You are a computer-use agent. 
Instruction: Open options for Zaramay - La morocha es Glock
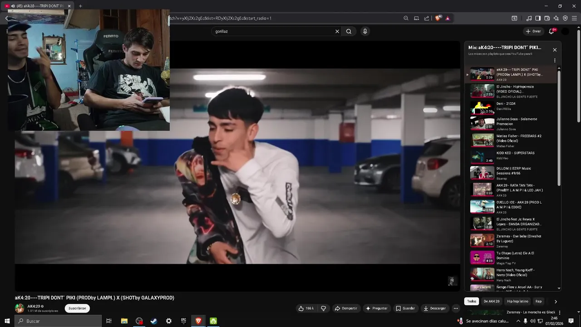coord(560,312)
